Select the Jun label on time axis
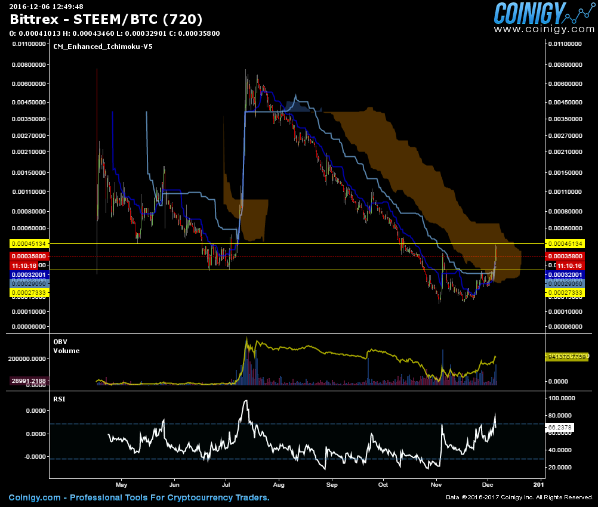This screenshot has height=507, width=598. (x=174, y=485)
